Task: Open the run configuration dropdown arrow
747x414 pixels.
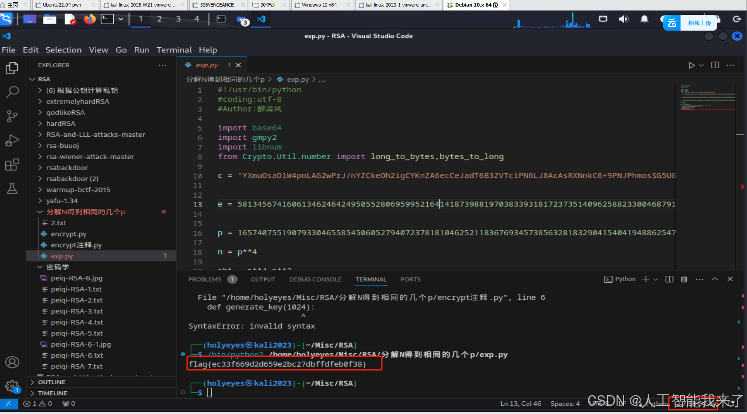Action: point(702,65)
